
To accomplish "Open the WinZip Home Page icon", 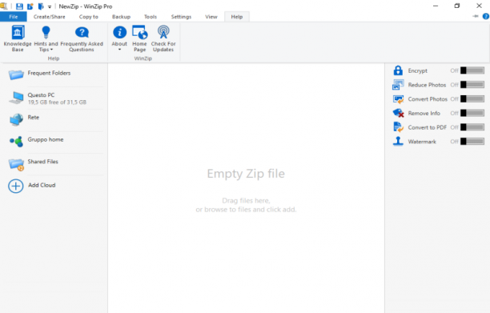I will (x=139, y=33).
